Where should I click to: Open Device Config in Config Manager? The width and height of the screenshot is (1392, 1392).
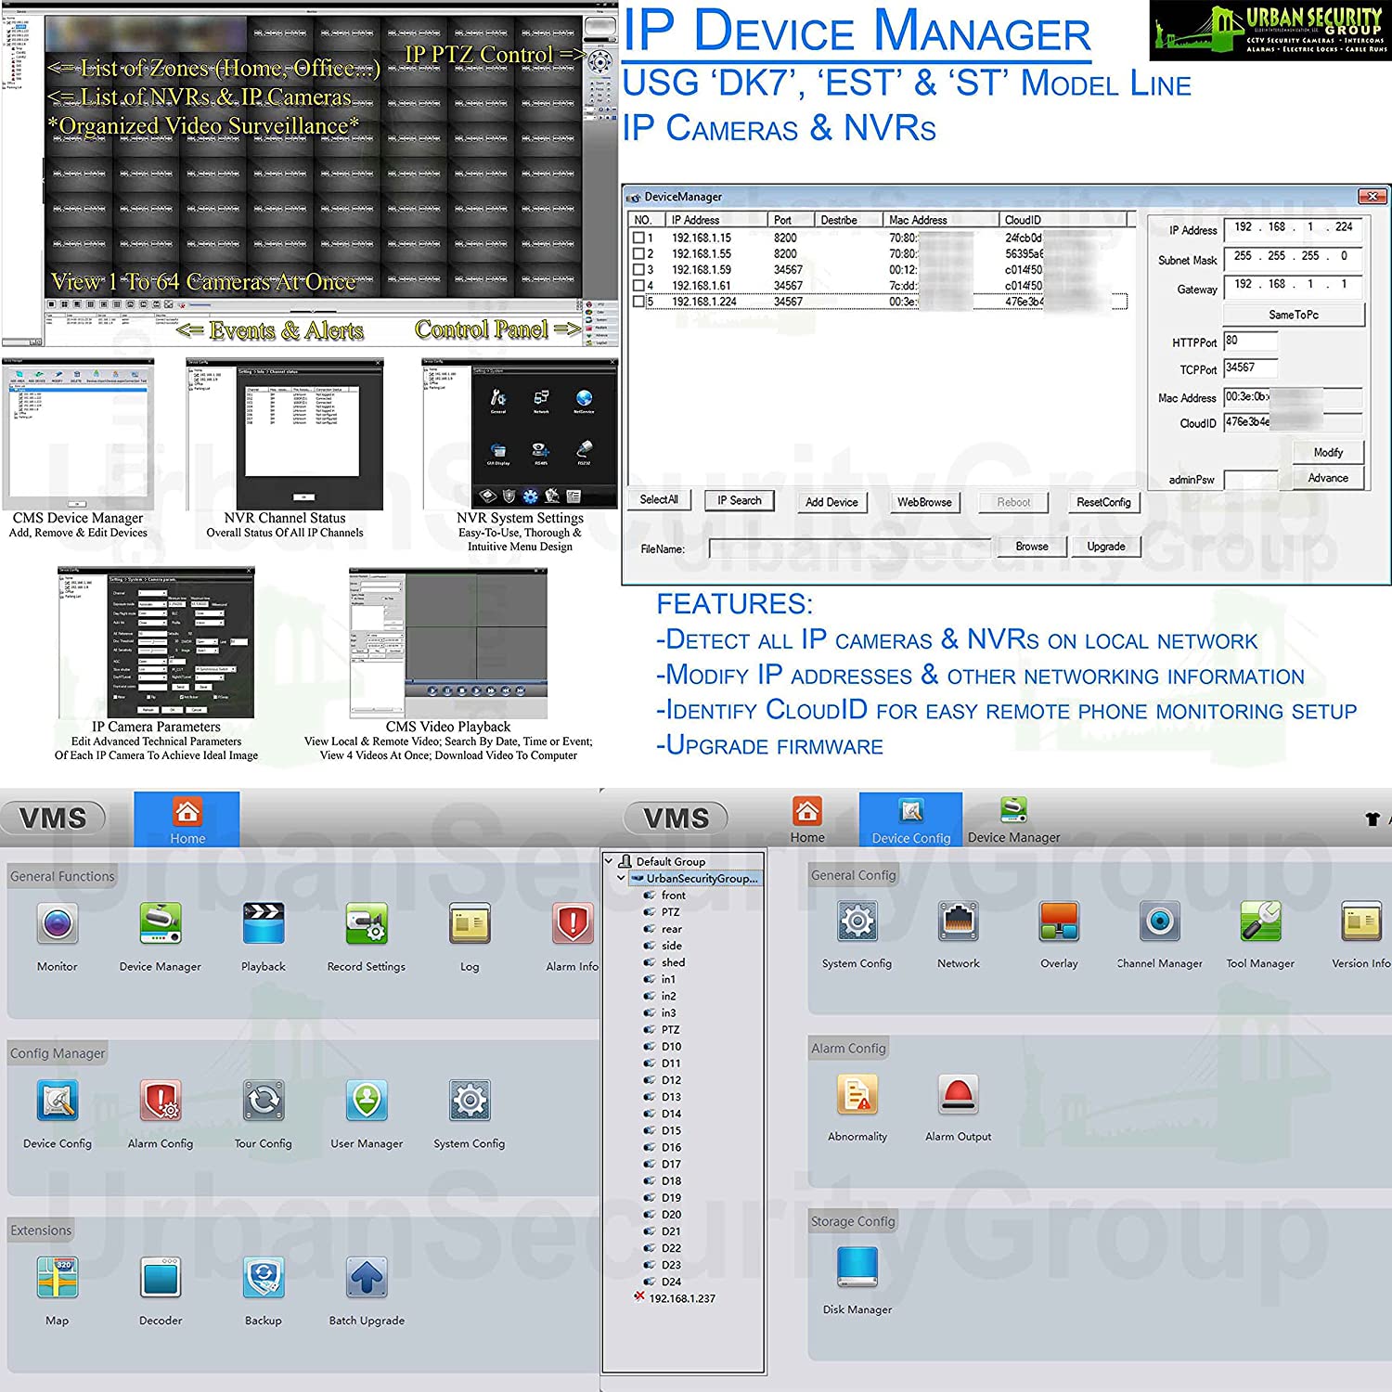pyautogui.click(x=57, y=1101)
